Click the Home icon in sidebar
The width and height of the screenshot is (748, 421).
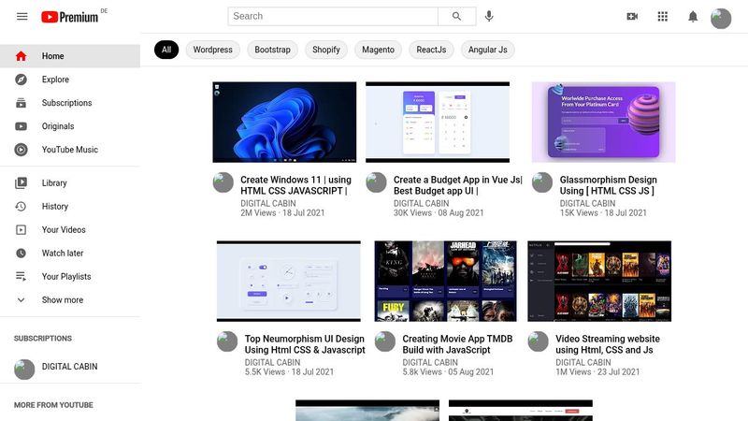coord(21,56)
